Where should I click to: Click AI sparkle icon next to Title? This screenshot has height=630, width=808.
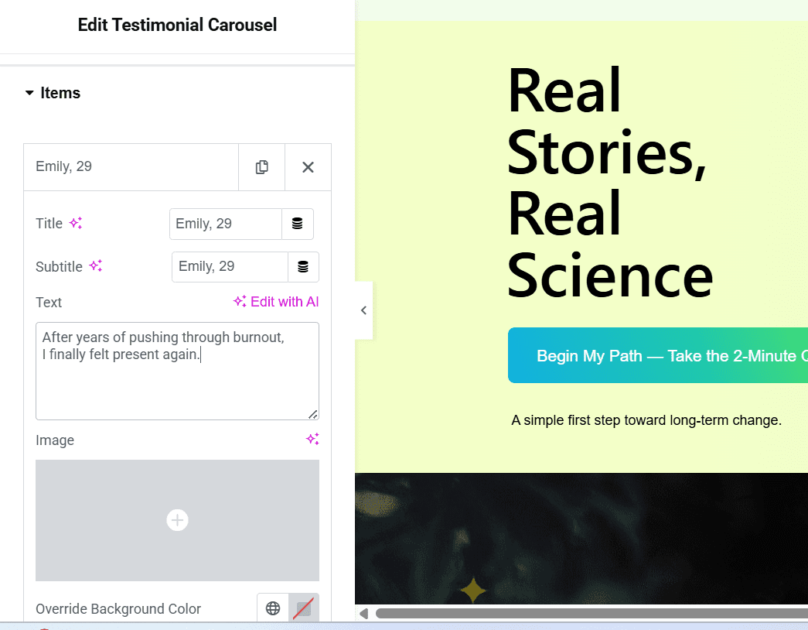tap(76, 224)
